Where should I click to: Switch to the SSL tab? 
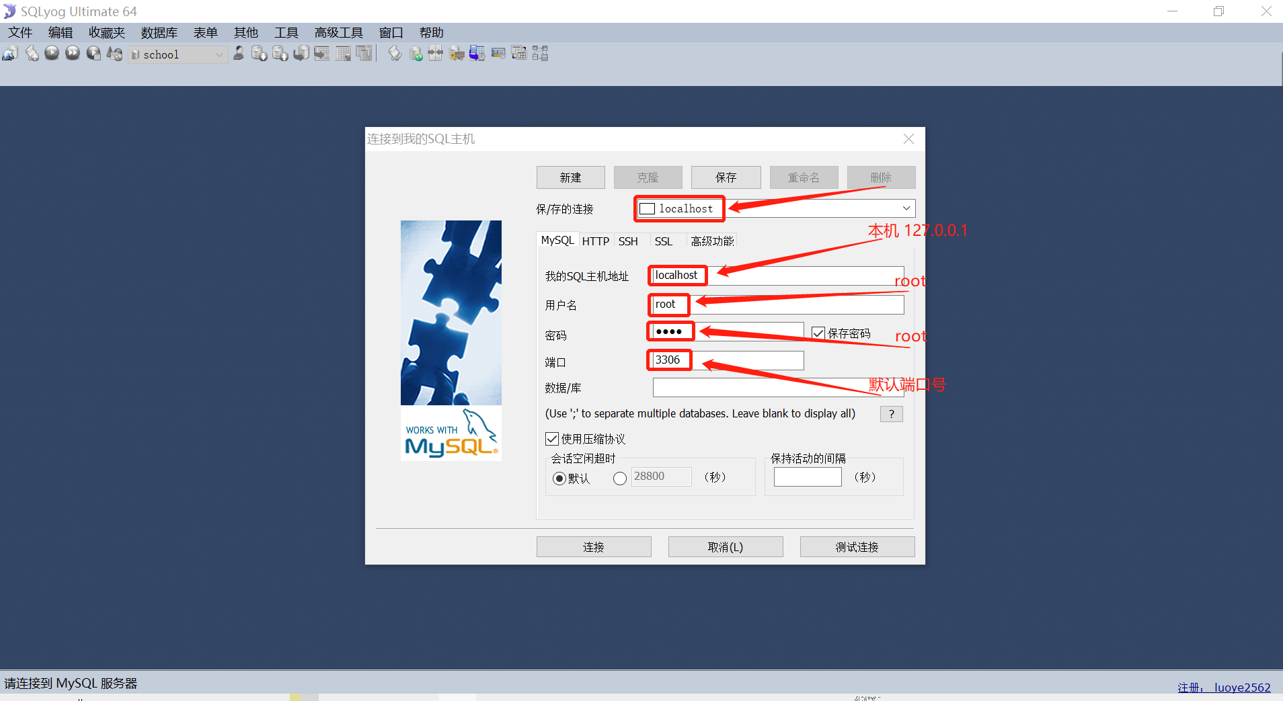[x=664, y=241]
